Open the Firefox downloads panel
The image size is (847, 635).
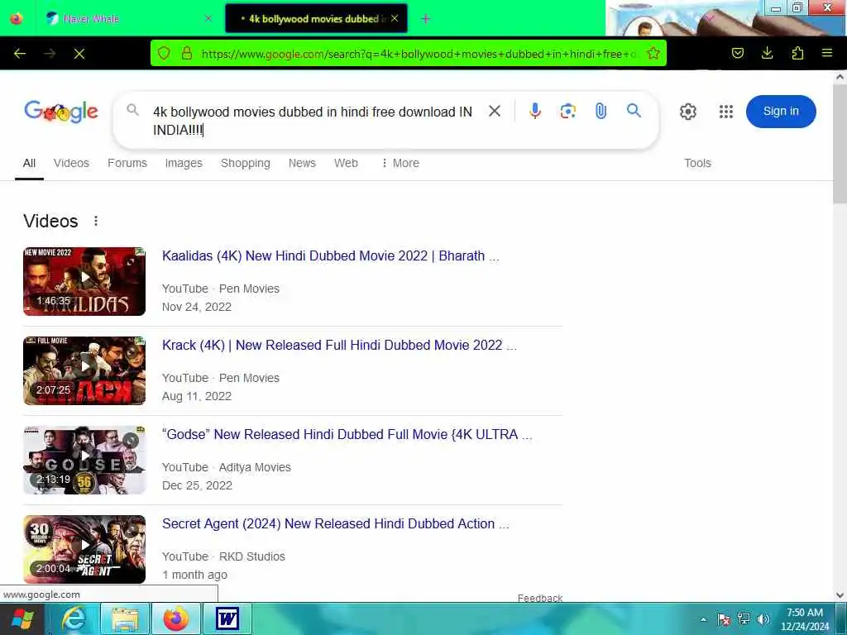click(x=767, y=53)
